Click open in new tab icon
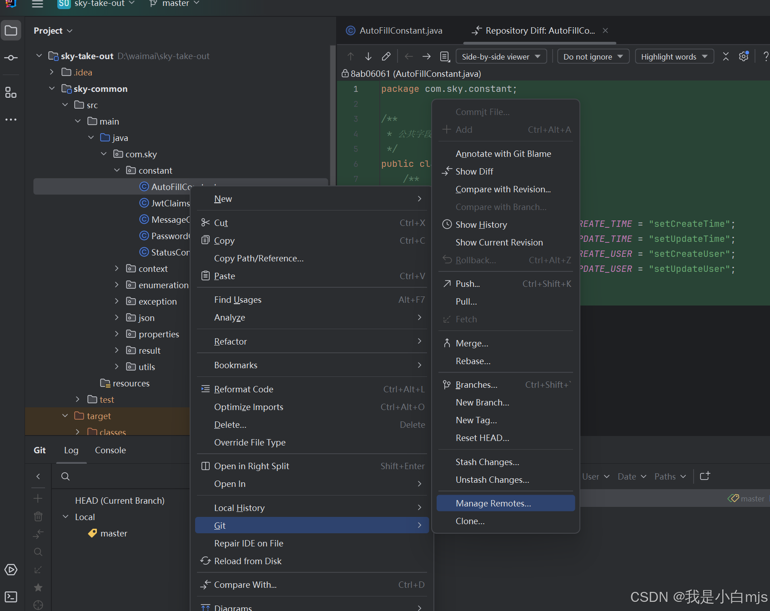 (705, 476)
